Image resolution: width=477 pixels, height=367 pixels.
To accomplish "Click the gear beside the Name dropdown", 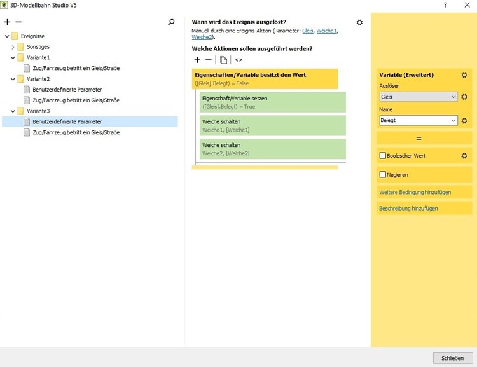I will pyautogui.click(x=464, y=120).
